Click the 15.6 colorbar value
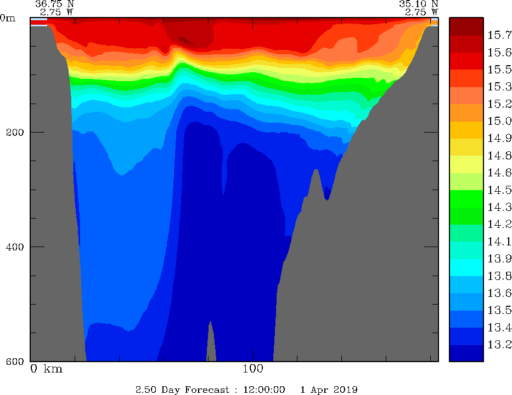 [499, 53]
